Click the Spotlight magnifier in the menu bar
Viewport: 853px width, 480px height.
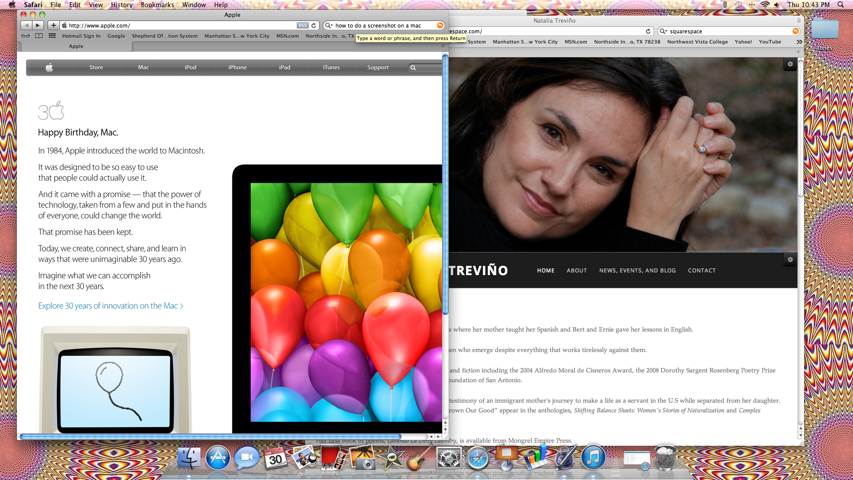coord(841,4)
